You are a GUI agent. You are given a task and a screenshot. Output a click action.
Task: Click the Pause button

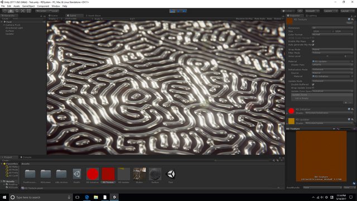point(178,11)
